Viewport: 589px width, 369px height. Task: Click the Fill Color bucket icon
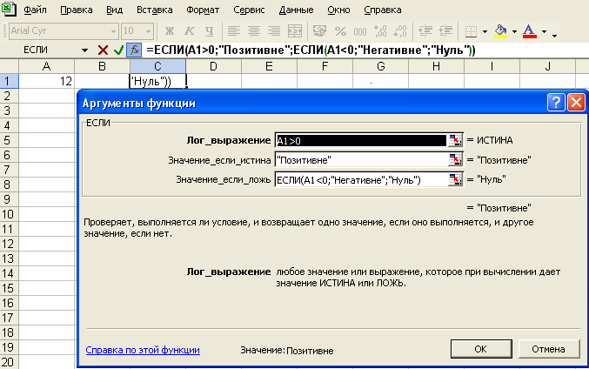(x=500, y=31)
